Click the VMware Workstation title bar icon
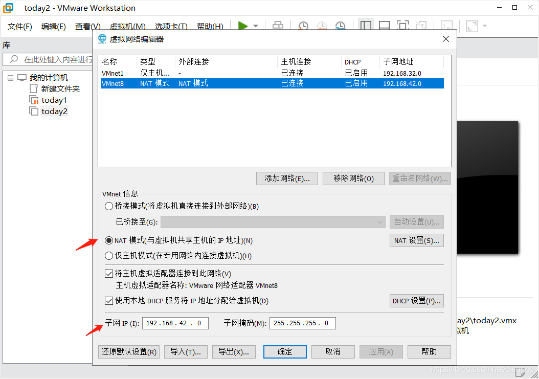The width and height of the screenshot is (539, 379). (8, 8)
